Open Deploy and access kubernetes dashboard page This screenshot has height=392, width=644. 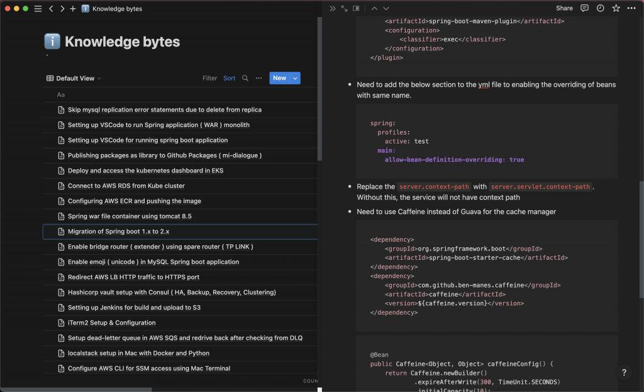click(x=145, y=171)
